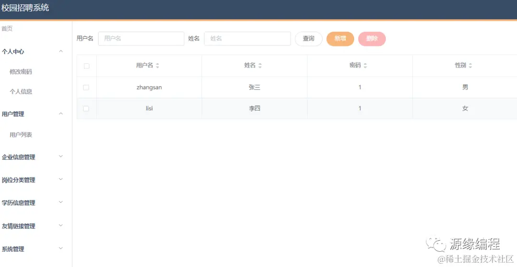Select the 个人中心 menu label
This screenshot has height=267, width=517.
point(13,51)
